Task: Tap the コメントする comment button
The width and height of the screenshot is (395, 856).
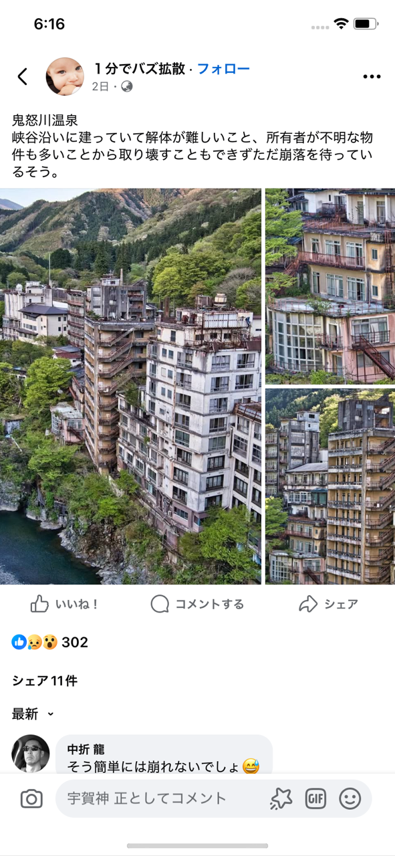Action: (197, 605)
